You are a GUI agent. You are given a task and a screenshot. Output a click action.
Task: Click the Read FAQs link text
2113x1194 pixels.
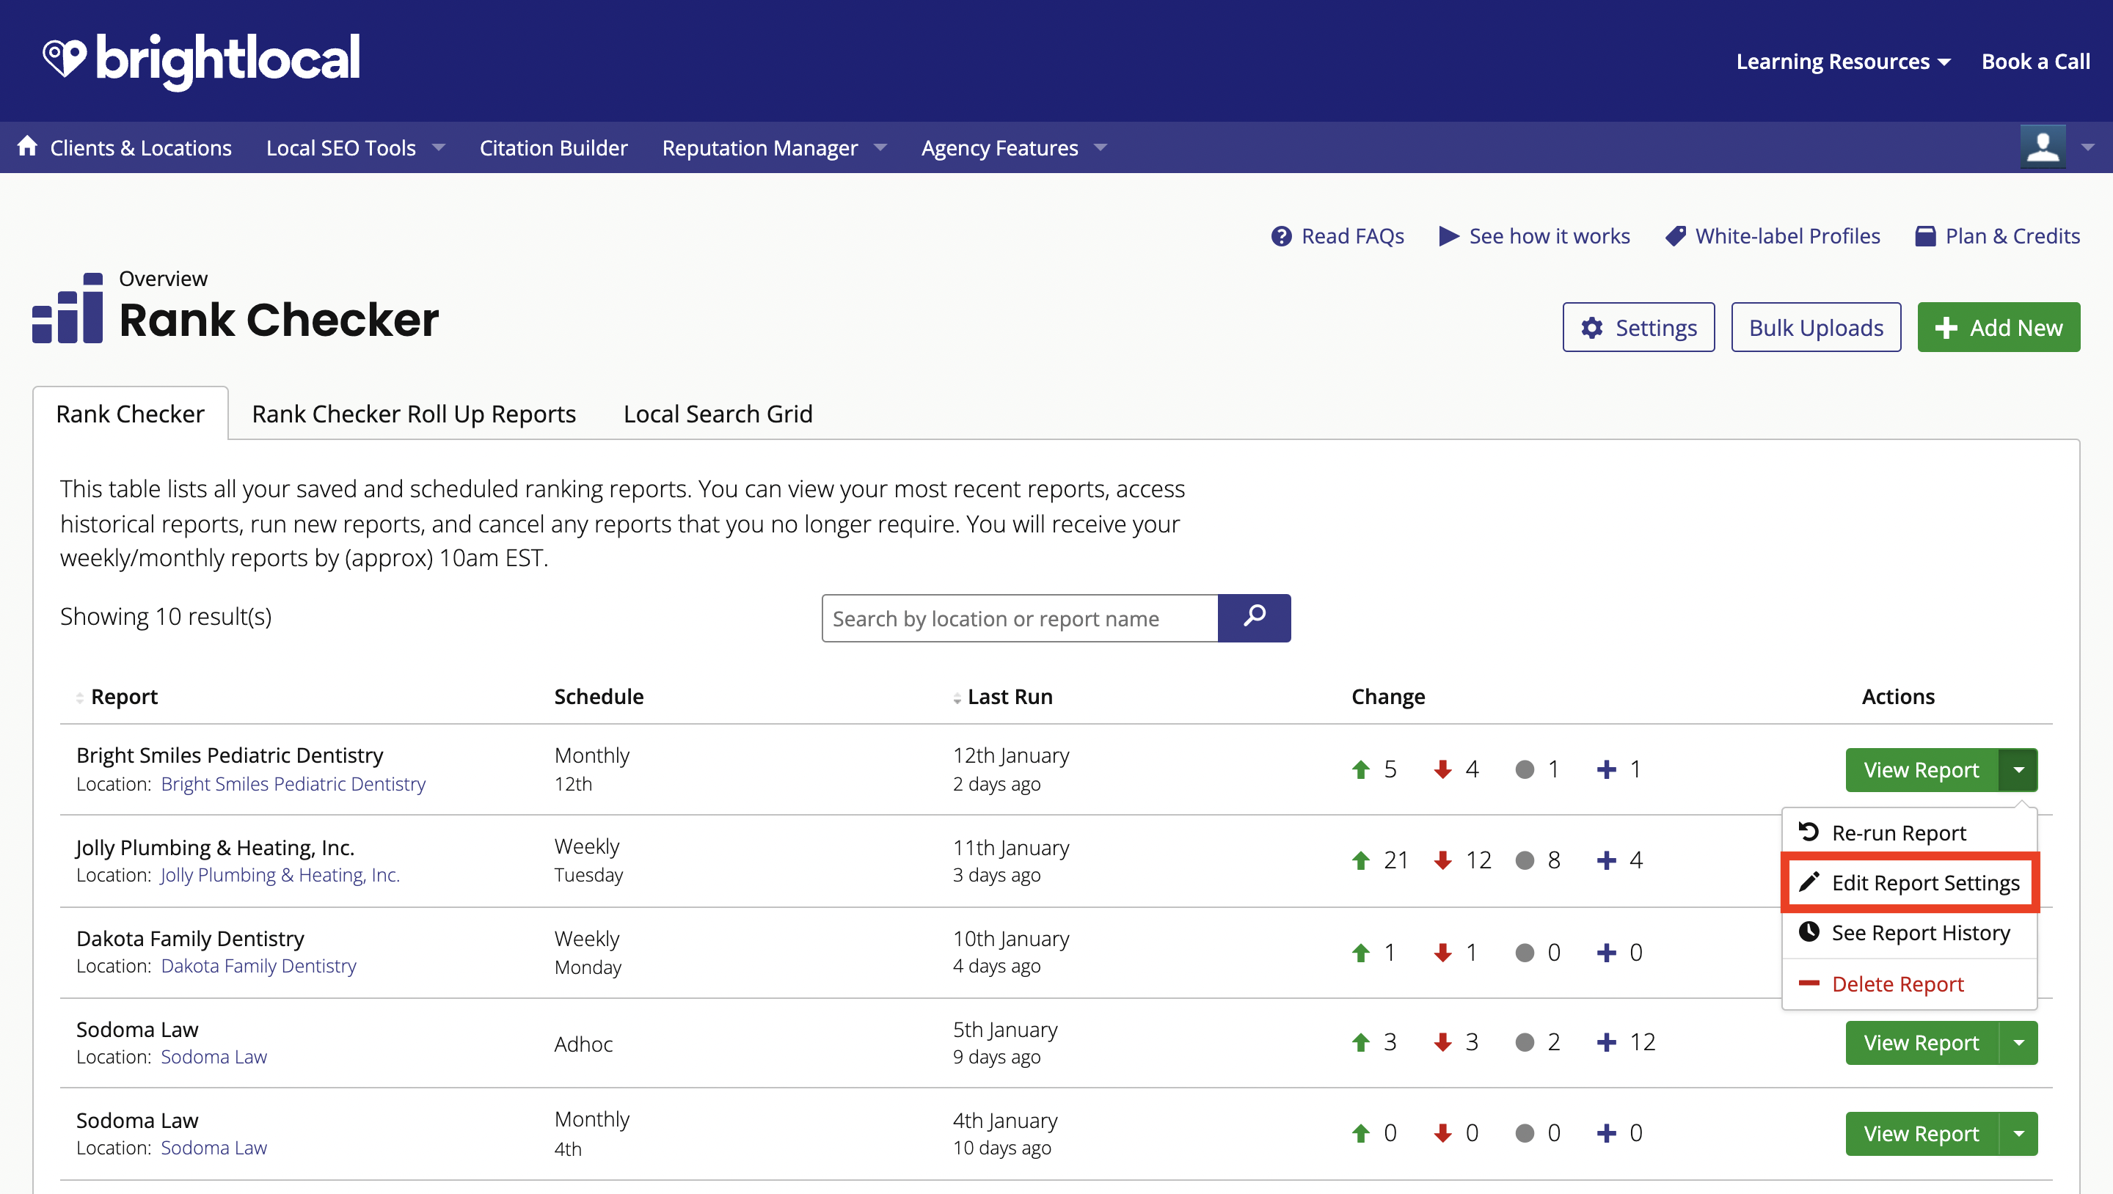click(x=1353, y=236)
